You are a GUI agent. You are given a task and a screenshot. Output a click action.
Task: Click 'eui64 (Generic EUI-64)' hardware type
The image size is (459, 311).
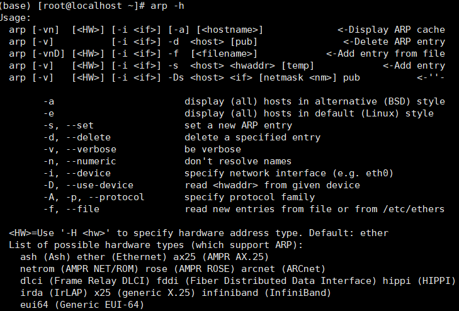click(82, 305)
